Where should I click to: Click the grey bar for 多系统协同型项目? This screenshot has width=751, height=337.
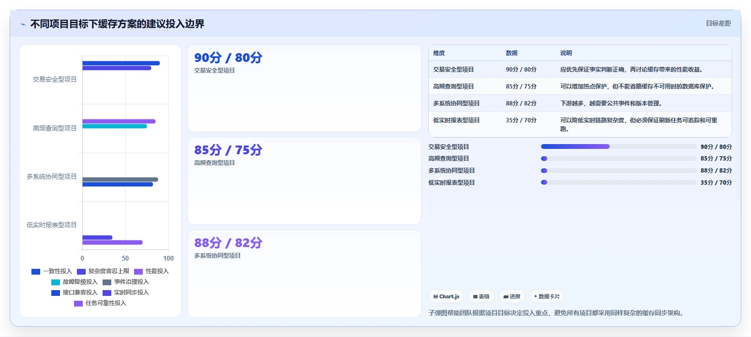pos(120,179)
